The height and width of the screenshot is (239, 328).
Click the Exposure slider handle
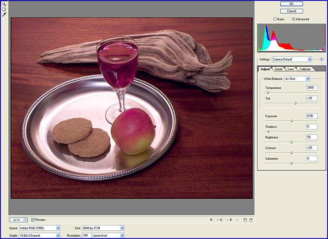tap(291, 120)
